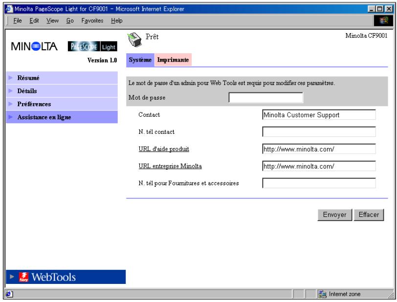Select Assistance en ligne in sidebar

[62, 117]
